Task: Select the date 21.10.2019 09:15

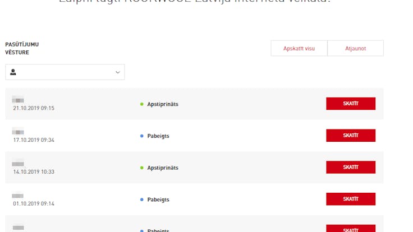Action: point(34,108)
